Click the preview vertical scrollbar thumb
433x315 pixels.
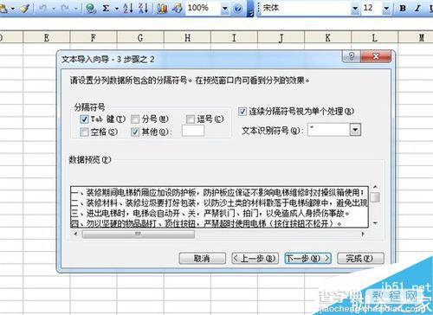click(x=375, y=197)
